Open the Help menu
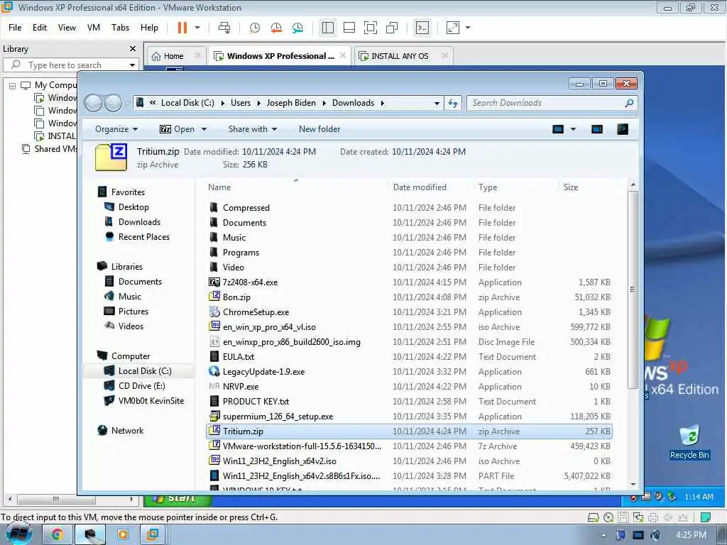727x545 pixels. point(149,28)
